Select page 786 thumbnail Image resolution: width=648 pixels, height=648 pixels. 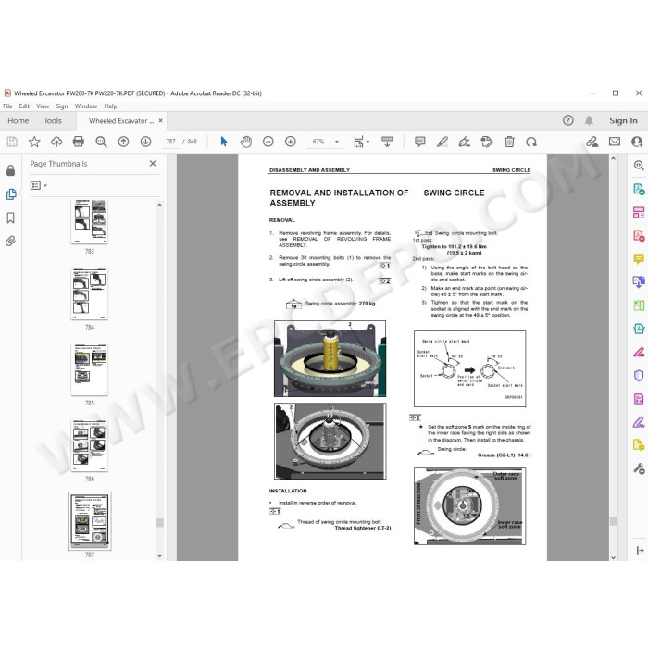click(90, 445)
